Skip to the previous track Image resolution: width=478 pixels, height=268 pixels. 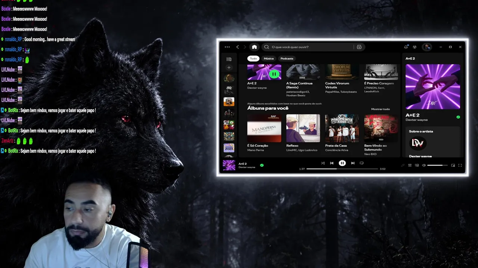click(x=332, y=163)
